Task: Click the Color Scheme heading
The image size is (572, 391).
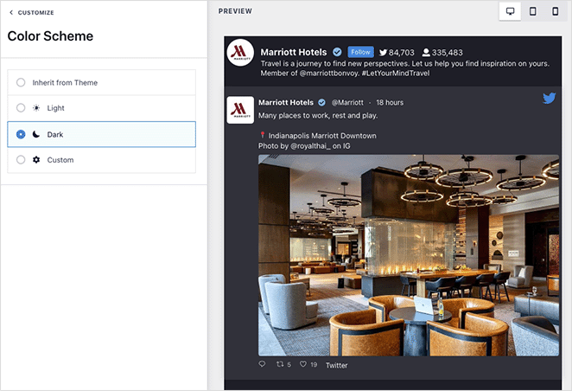Action: coord(50,36)
